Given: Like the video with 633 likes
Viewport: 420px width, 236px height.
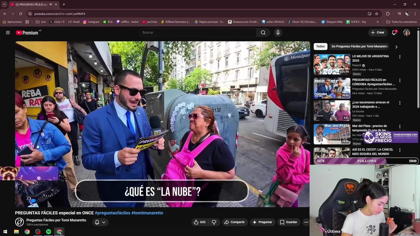Looking at the screenshot, I should click(x=199, y=222).
